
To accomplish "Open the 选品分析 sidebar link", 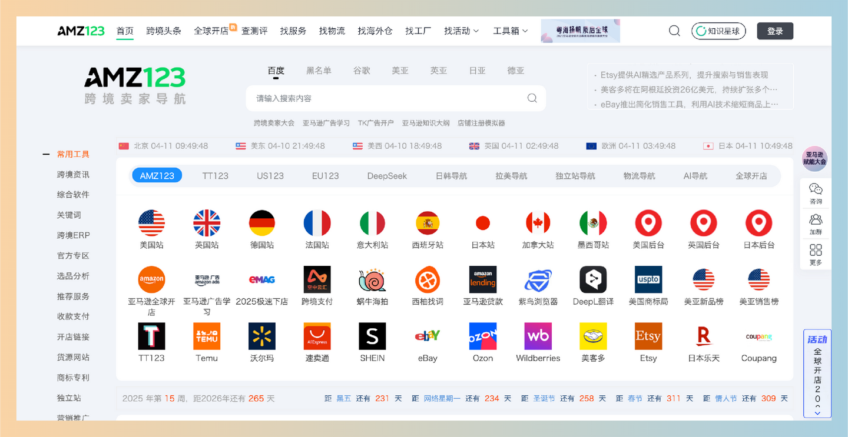I will point(73,275).
